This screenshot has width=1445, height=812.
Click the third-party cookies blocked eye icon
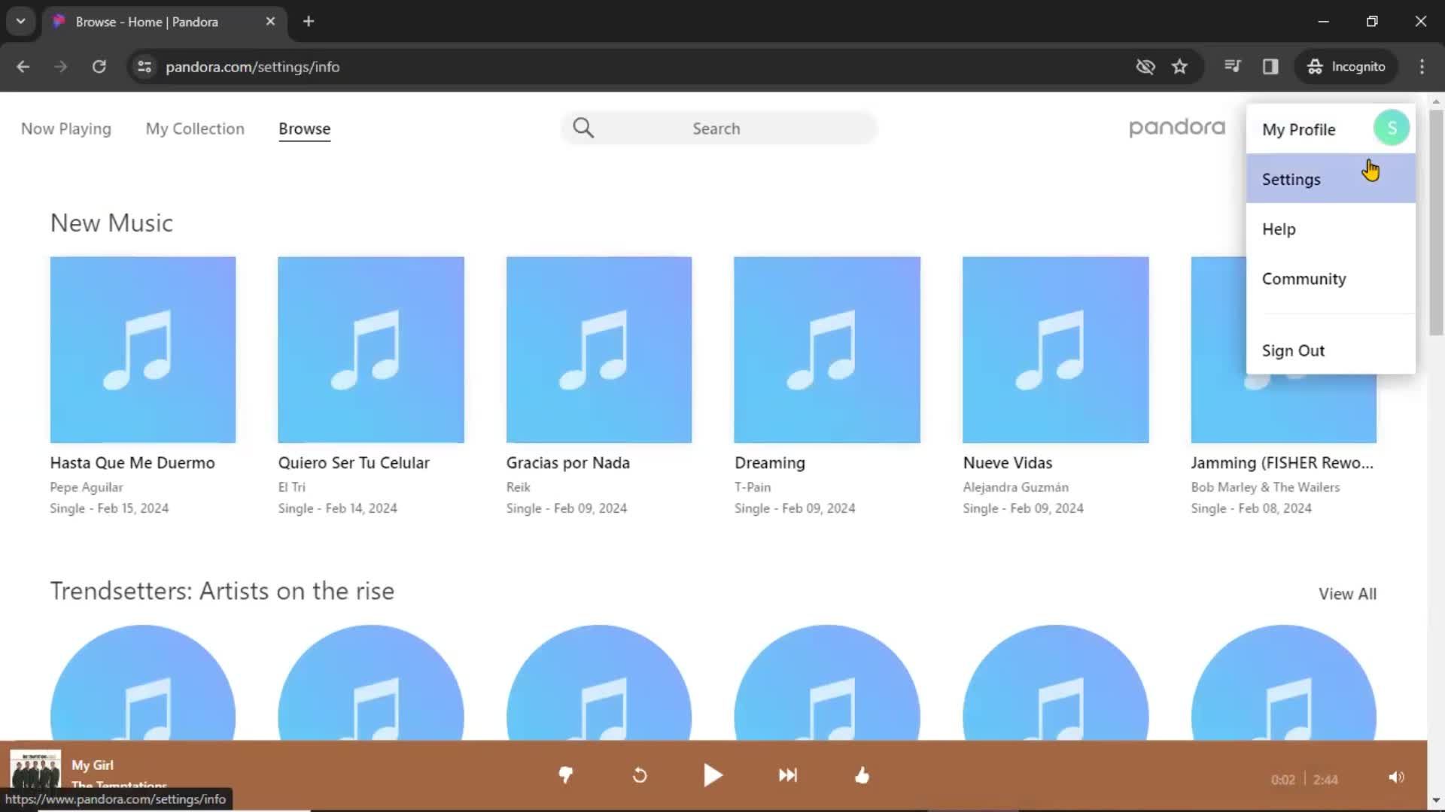(x=1145, y=66)
